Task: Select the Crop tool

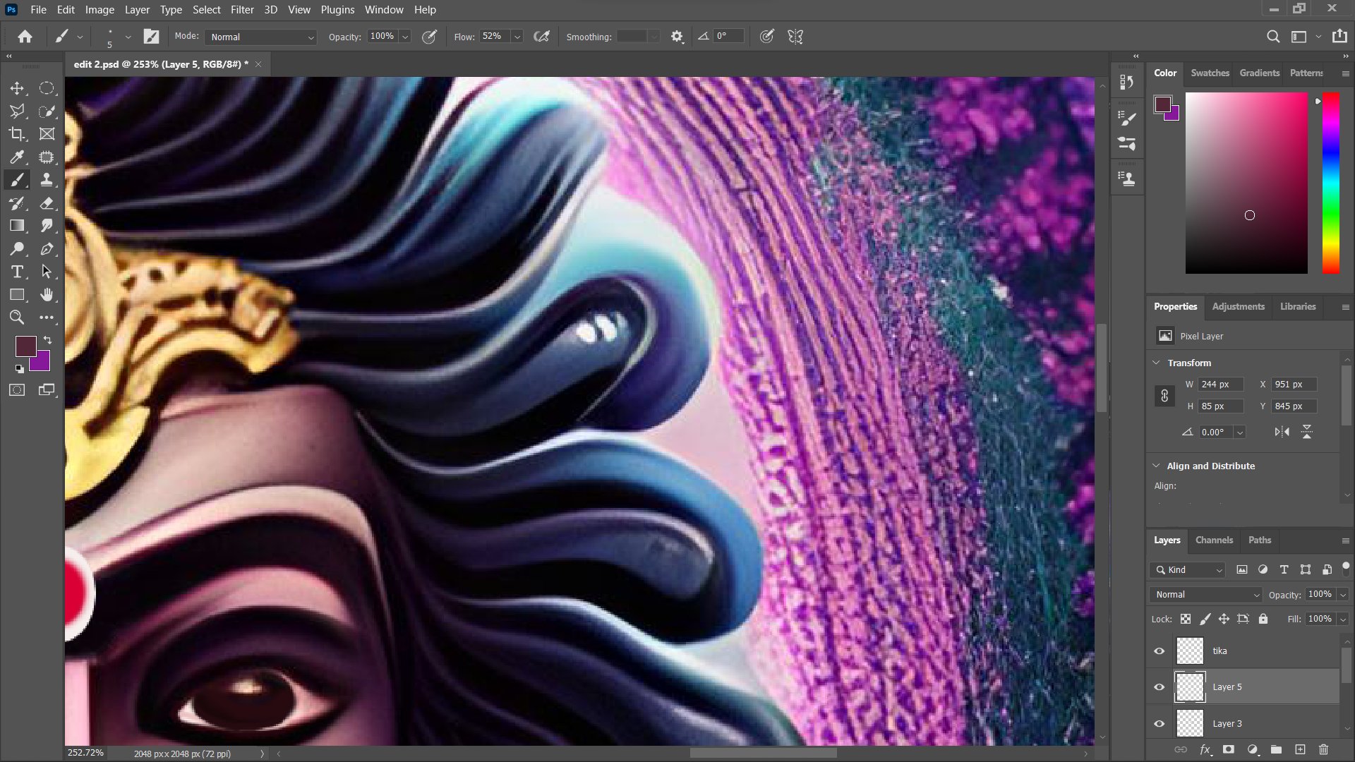Action: click(17, 134)
